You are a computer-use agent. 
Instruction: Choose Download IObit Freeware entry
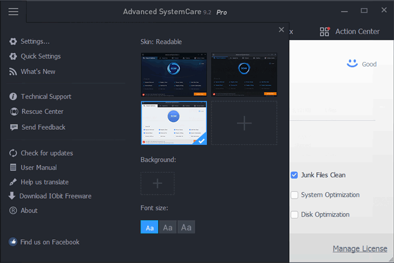pyautogui.click(x=55, y=196)
